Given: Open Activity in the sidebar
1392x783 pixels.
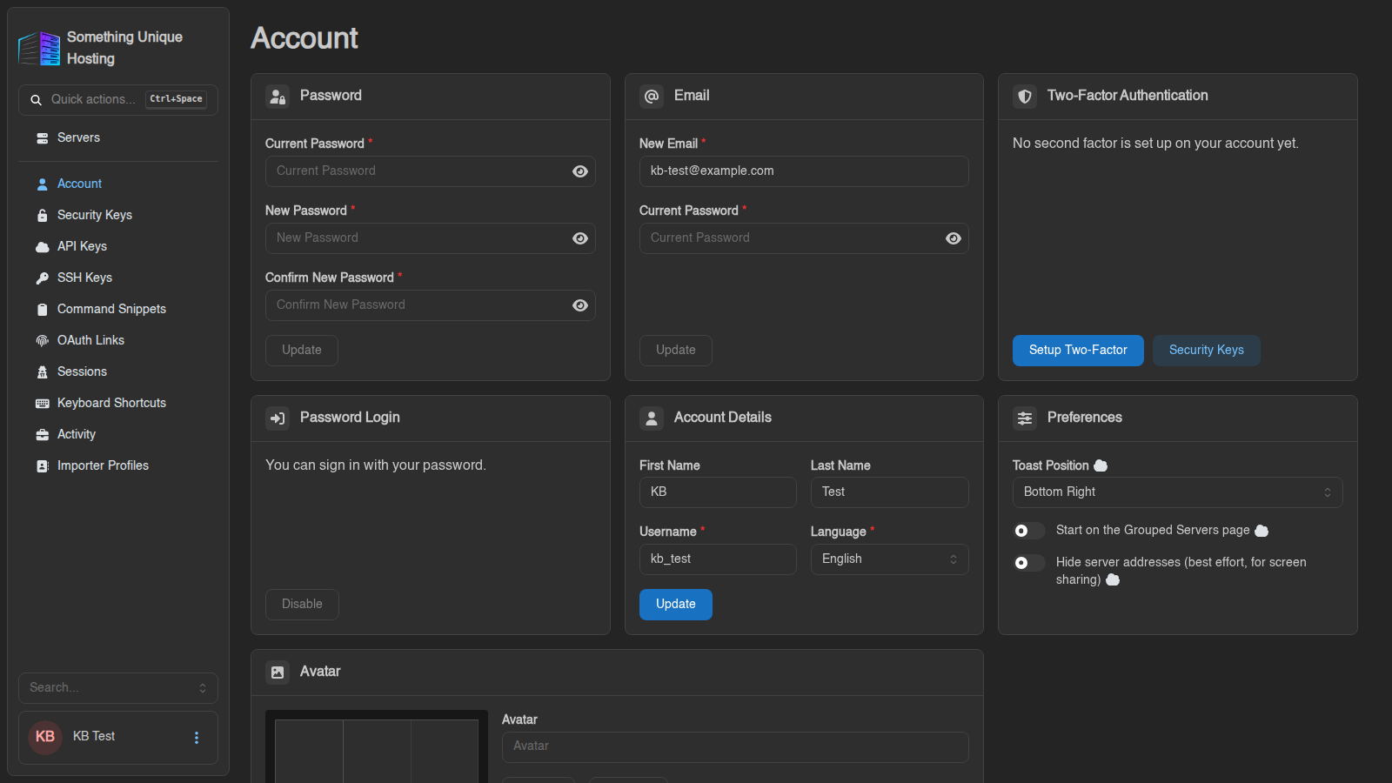Looking at the screenshot, I should point(118,435).
